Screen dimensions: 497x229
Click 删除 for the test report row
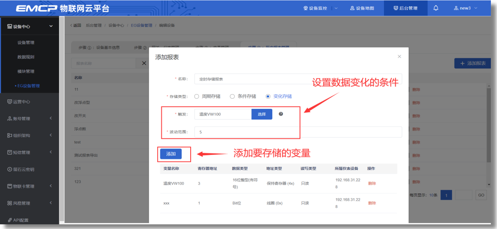416,142
